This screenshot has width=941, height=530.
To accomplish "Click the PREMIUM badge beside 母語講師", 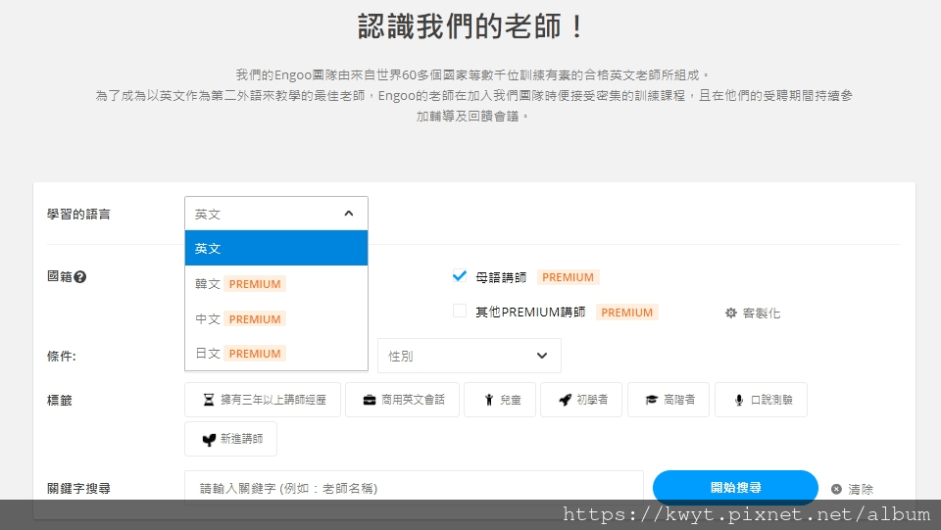I will (x=568, y=277).
